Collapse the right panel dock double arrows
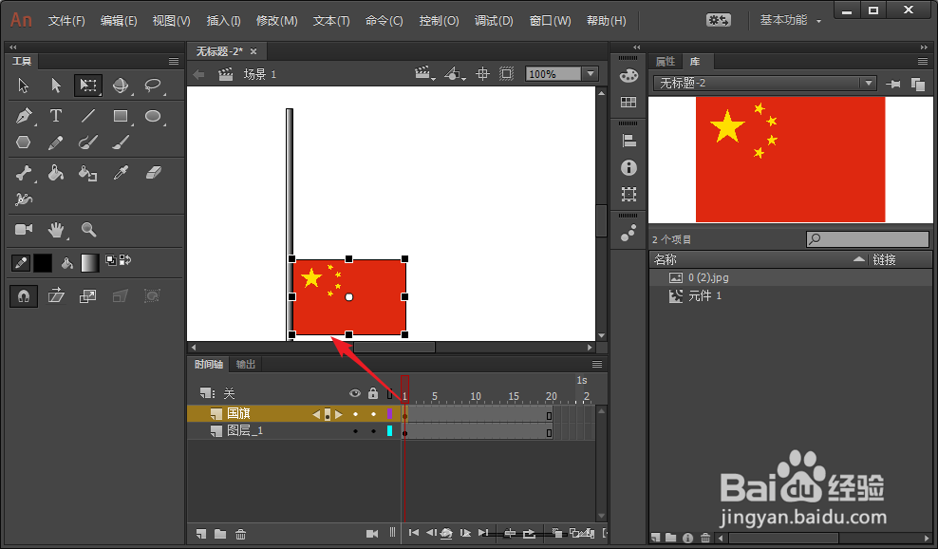Viewport: 938px width, 549px height. (x=925, y=47)
